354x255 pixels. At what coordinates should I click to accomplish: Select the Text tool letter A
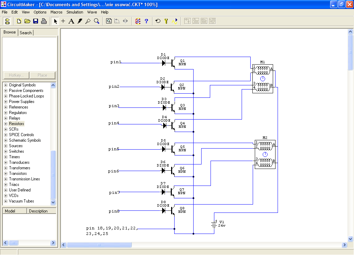pyautogui.click(x=71, y=21)
